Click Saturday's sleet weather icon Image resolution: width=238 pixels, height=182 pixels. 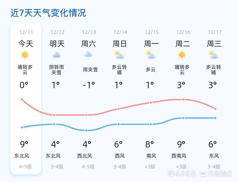point(88,55)
